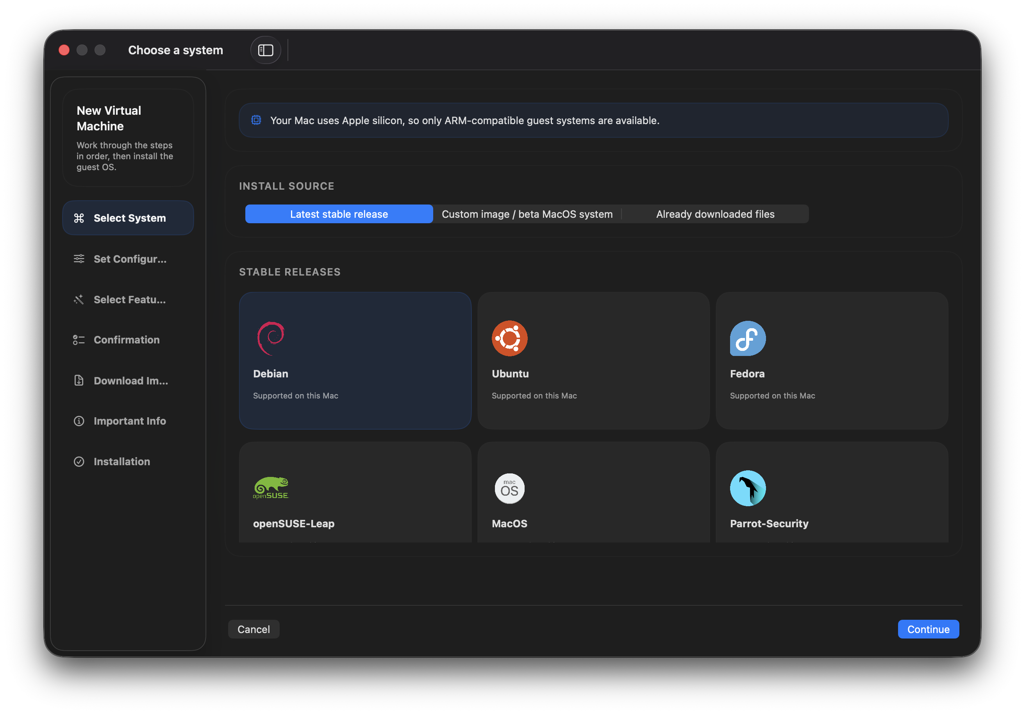Click the processor chip icon in the banner

pos(256,120)
